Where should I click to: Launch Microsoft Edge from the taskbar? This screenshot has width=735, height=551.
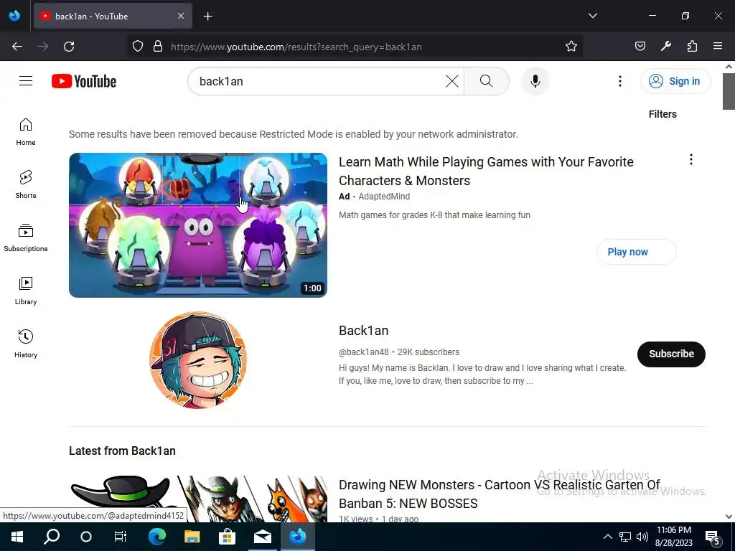tap(157, 537)
